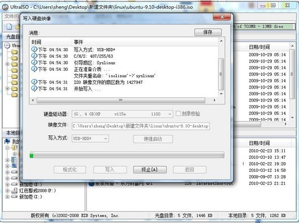Click the UltraISO app icon in title bar
This screenshot has width=299, height=223.
(5, 7)
